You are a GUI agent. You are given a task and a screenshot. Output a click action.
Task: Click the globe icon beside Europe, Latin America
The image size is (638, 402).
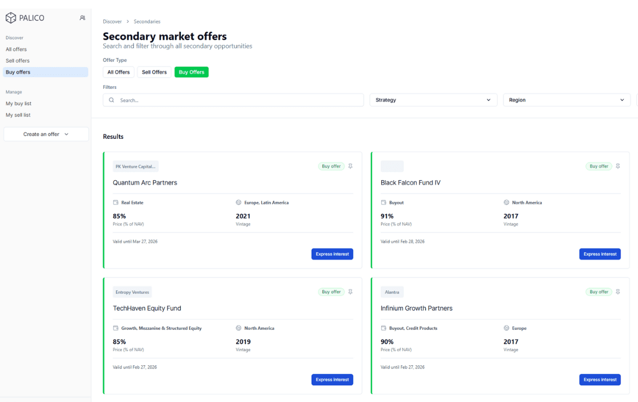pos(239,203)
